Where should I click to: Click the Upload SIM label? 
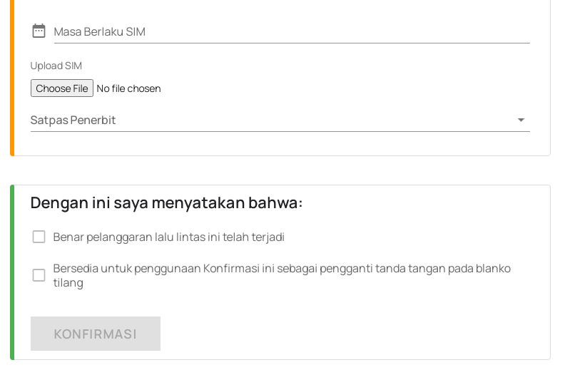tap(56, 66)
